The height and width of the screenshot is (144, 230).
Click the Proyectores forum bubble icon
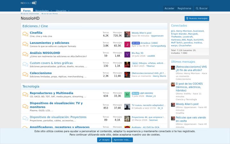tap(25, 118)
